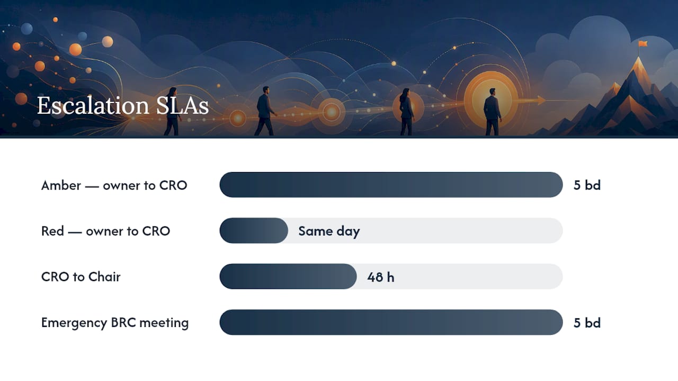Click the Amber owner to CRO progress bar

tap(391, 185)
